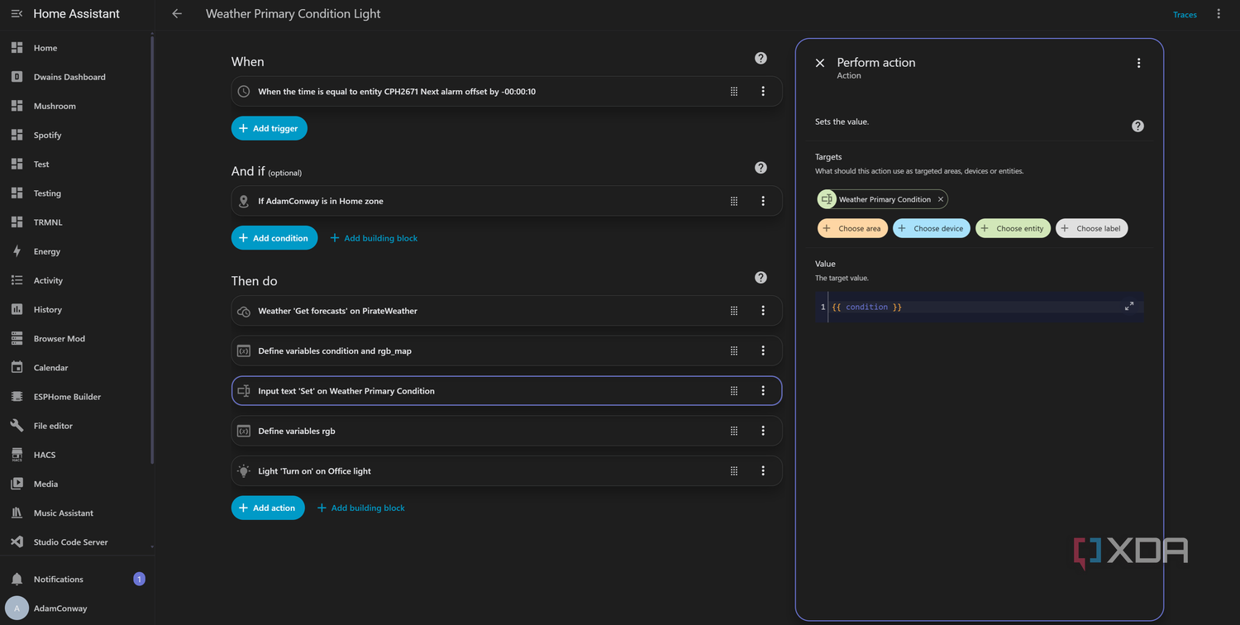The height and width of the screenshot is (625, 1240).
Task: Select the Input text 'Set' action row
Action: 507,391
